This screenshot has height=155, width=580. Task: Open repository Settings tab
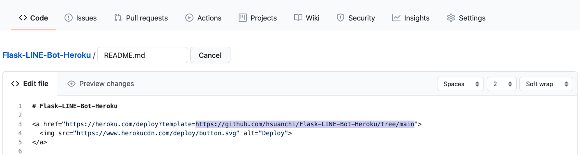[x=466, y=18]
